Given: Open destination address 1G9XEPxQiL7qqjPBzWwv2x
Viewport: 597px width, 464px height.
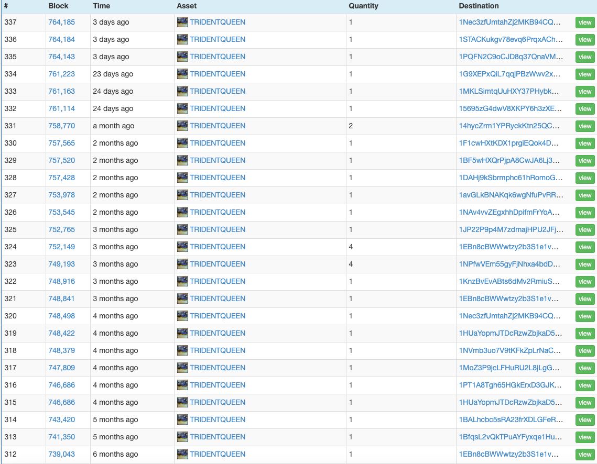Looking at the screenshot, I should 509,74.
